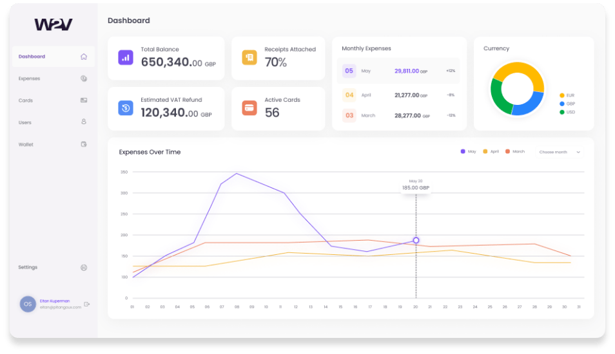The width and height of the screenshot is (615, 354).
Task: Toggle the March series in chart legend
Action: 515,151
